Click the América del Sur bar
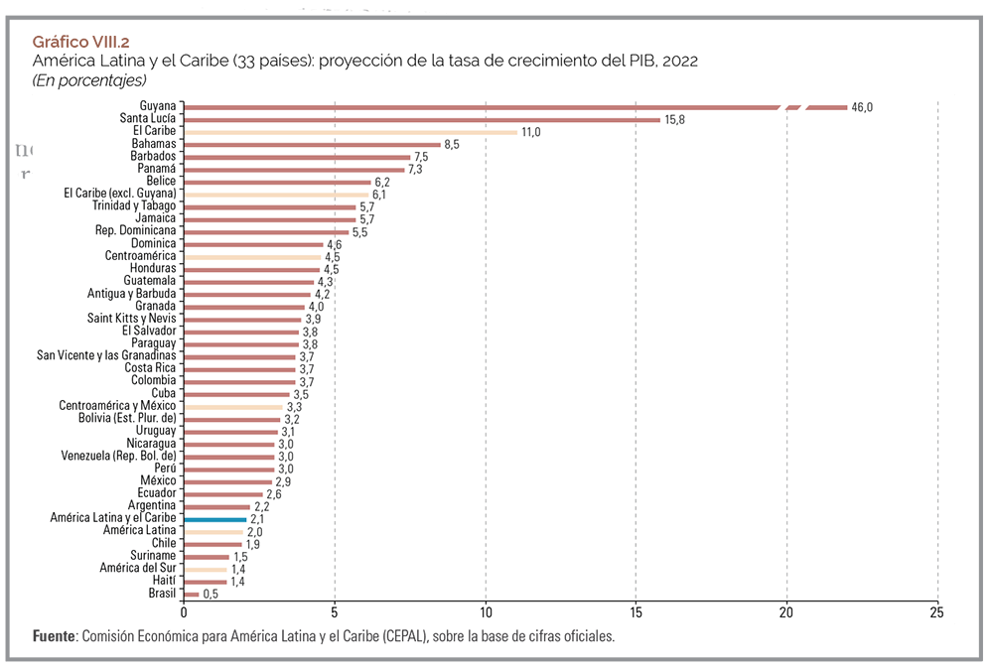993x669 pixels. click(205, 569)
